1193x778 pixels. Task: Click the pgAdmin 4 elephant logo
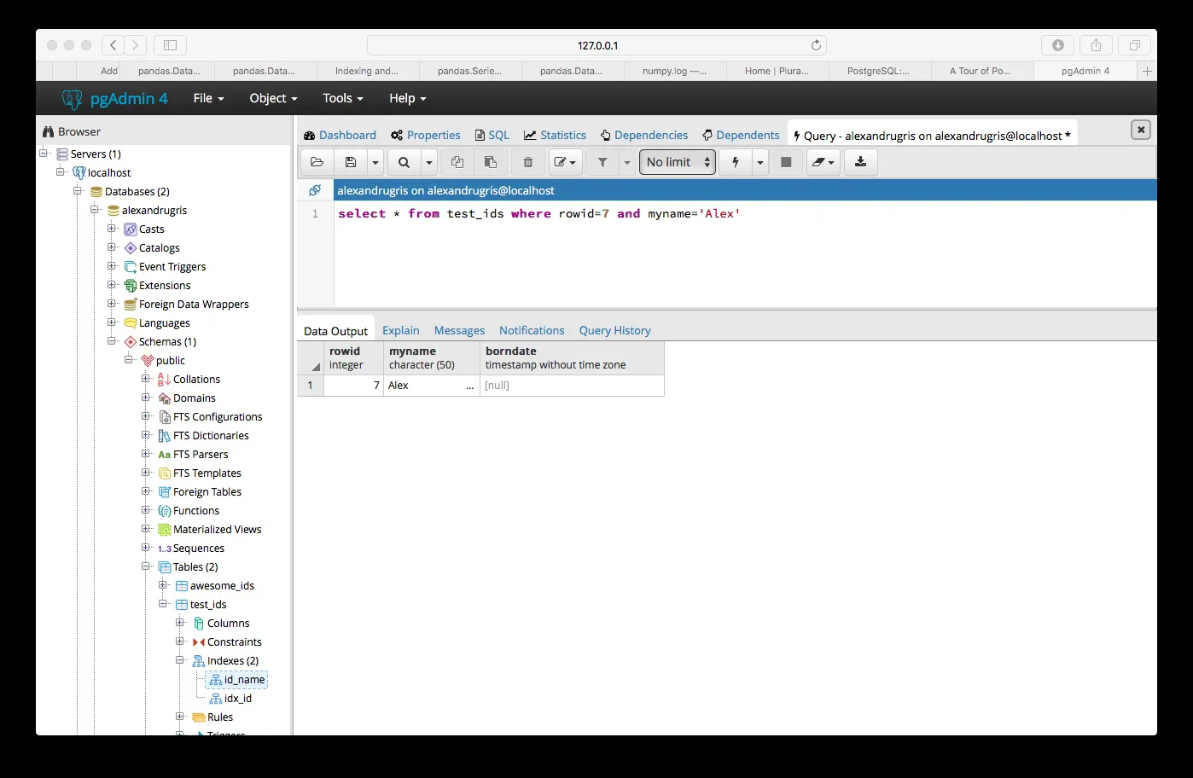click(x=72, y=99)
